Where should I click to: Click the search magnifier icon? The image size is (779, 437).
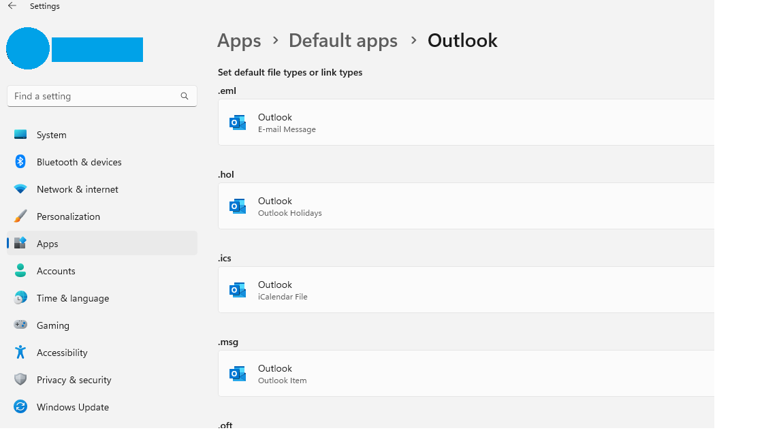tap(185, 96)
